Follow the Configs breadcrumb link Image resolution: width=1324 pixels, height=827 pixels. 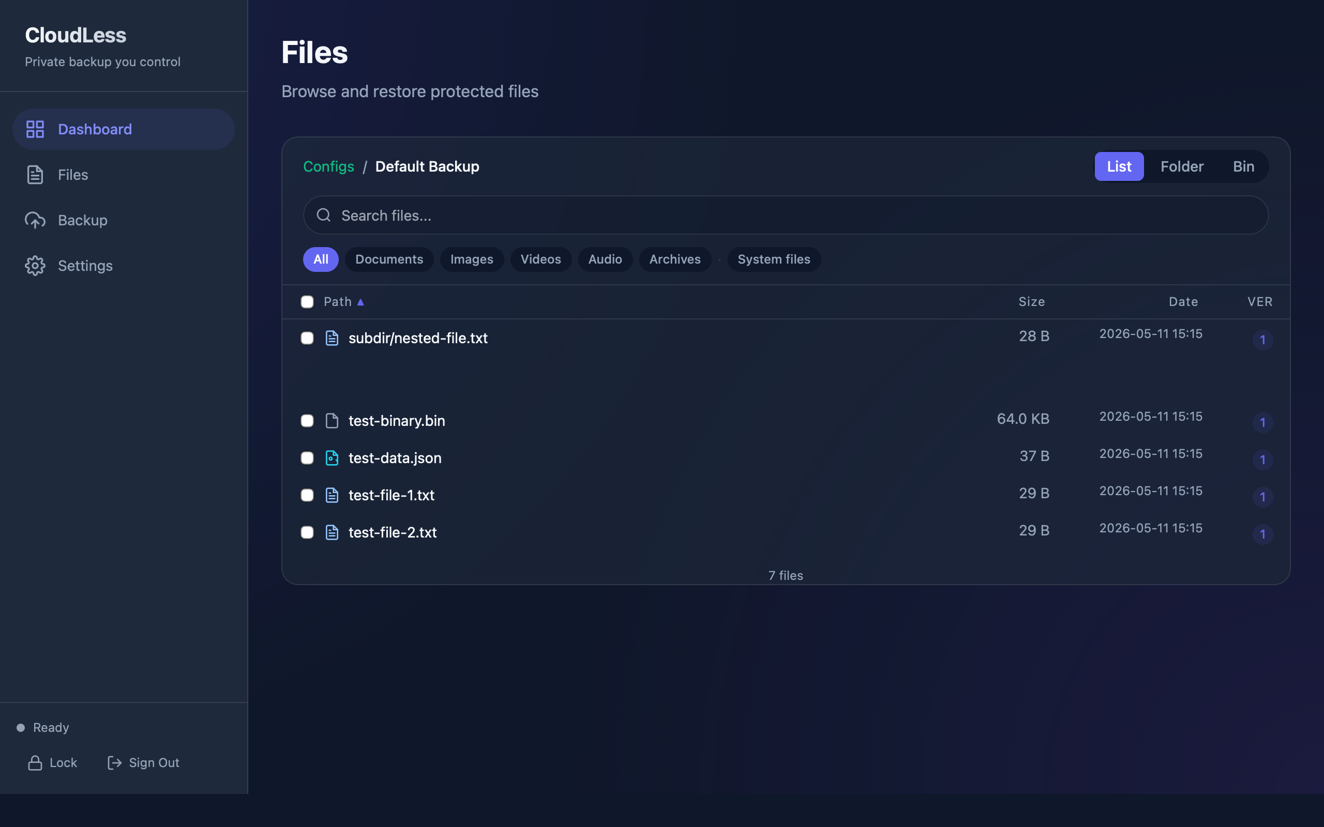point(328,166)
